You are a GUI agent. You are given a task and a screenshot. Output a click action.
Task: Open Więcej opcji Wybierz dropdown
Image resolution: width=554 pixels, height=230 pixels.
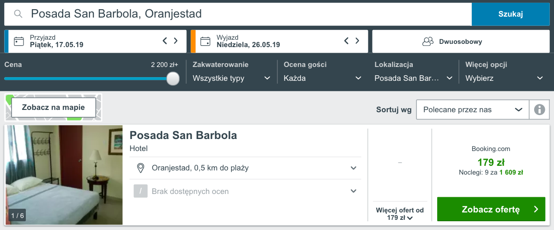pyautogui.click(x=504, y=78)
